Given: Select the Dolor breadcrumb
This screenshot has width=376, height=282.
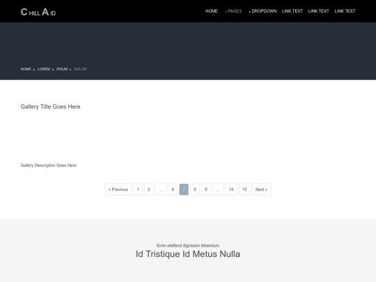Looking at the screenshot, I should [x=80, y=69].
